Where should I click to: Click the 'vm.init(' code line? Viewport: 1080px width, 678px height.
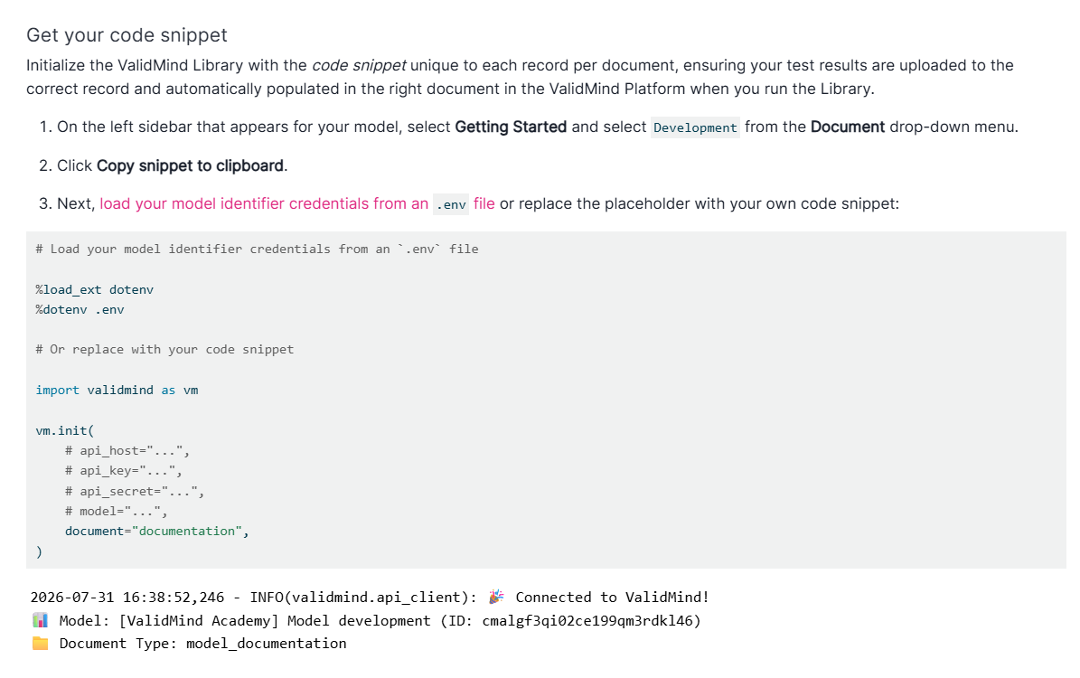click(65, 430)
